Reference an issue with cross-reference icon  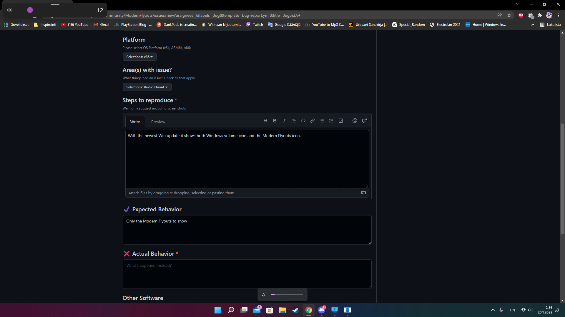pyautogui.click(x=364, y=121)
